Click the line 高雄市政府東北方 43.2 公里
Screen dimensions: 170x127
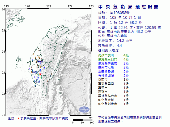129,32
